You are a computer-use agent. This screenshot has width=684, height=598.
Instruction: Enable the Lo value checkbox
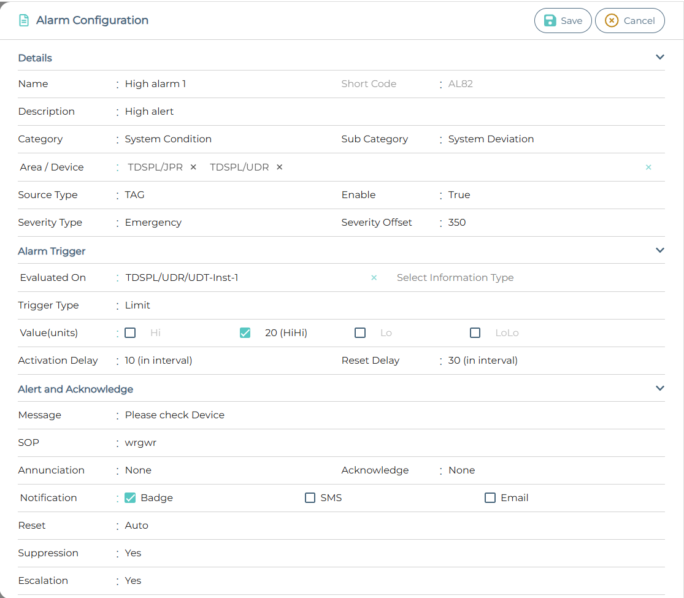[360, 333]
